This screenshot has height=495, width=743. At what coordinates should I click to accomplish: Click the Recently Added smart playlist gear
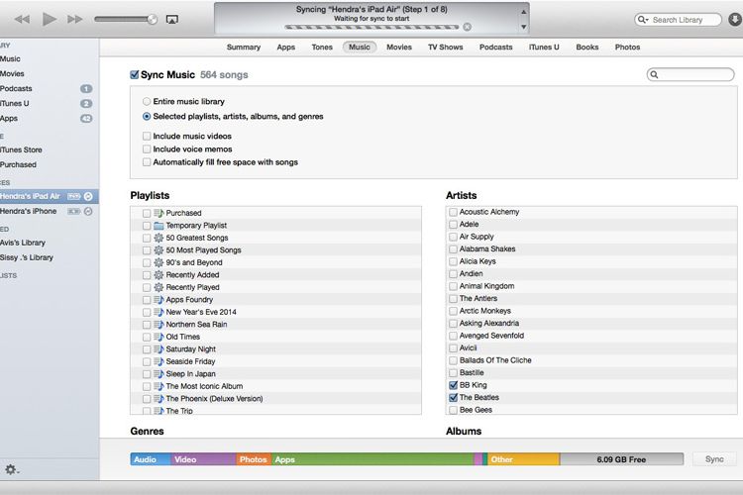[x=159, y=275]
